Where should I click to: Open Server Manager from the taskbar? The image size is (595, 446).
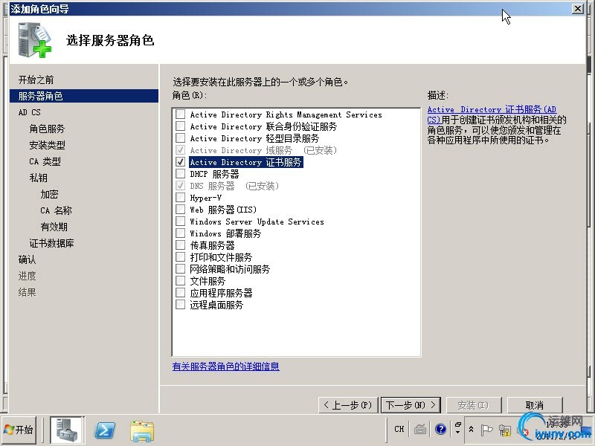point(67,430)
